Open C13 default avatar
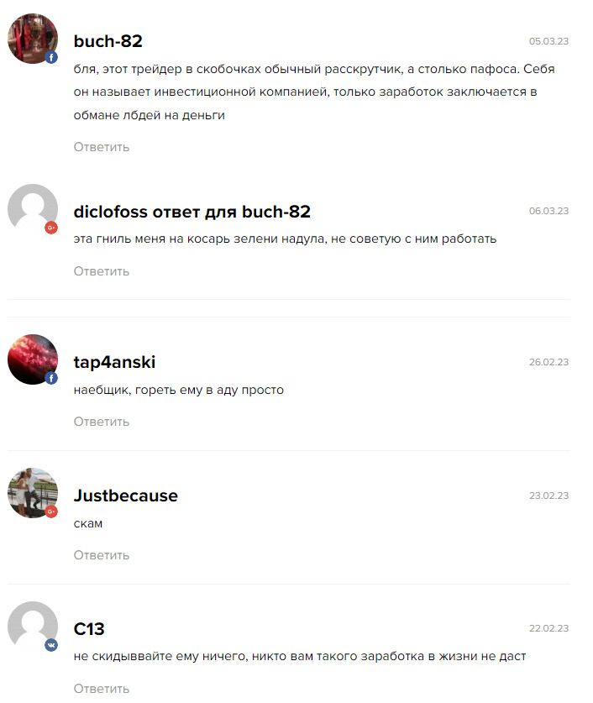The height and width of the screenshot is (703, 593). point(33,627)
